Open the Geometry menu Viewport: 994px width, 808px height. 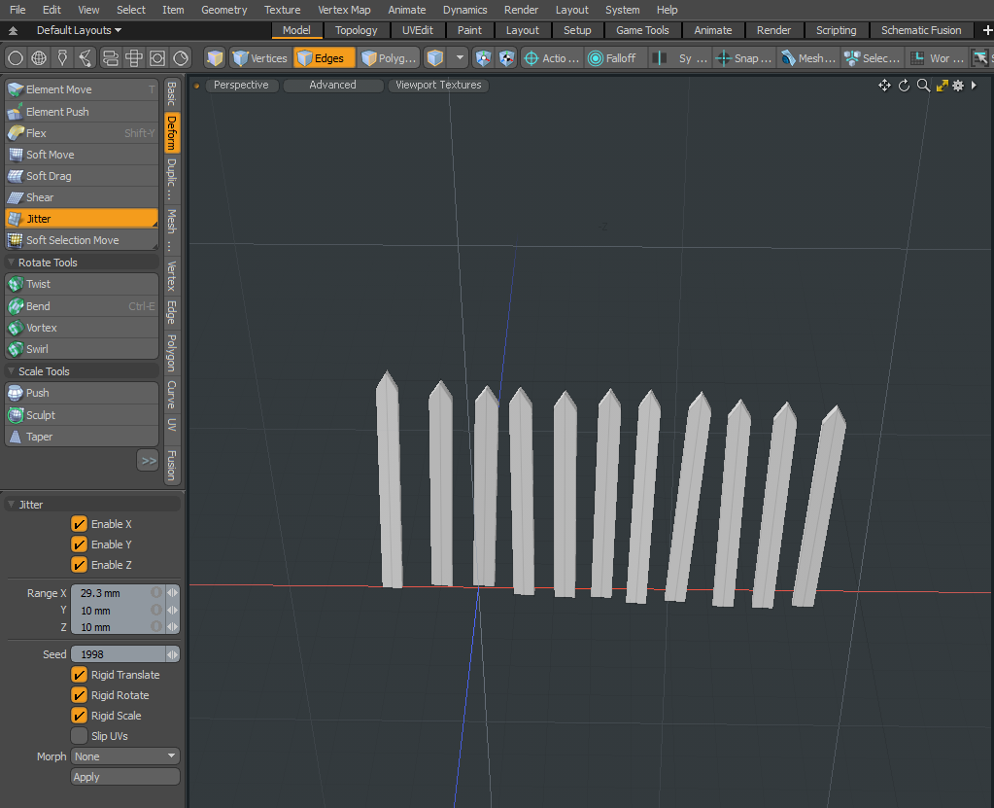point(223,10)
